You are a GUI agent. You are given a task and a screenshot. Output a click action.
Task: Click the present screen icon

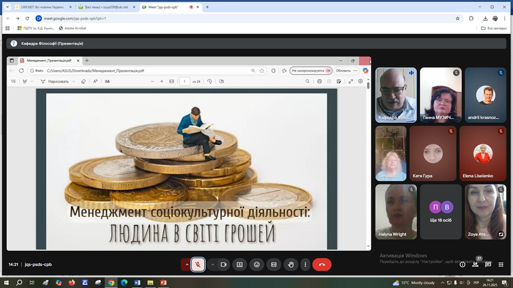(240, 265)
